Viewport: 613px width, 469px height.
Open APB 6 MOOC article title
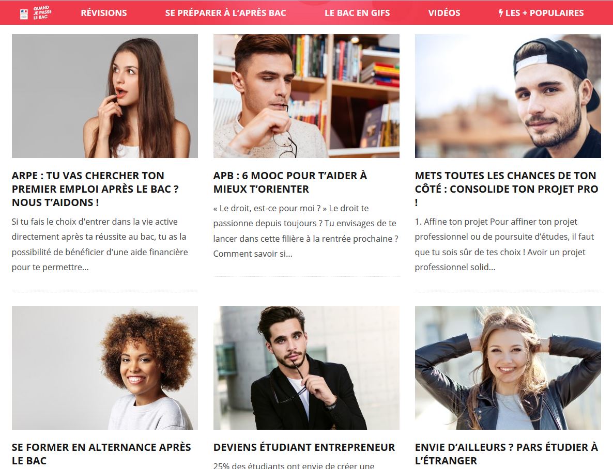coord(290,182)
